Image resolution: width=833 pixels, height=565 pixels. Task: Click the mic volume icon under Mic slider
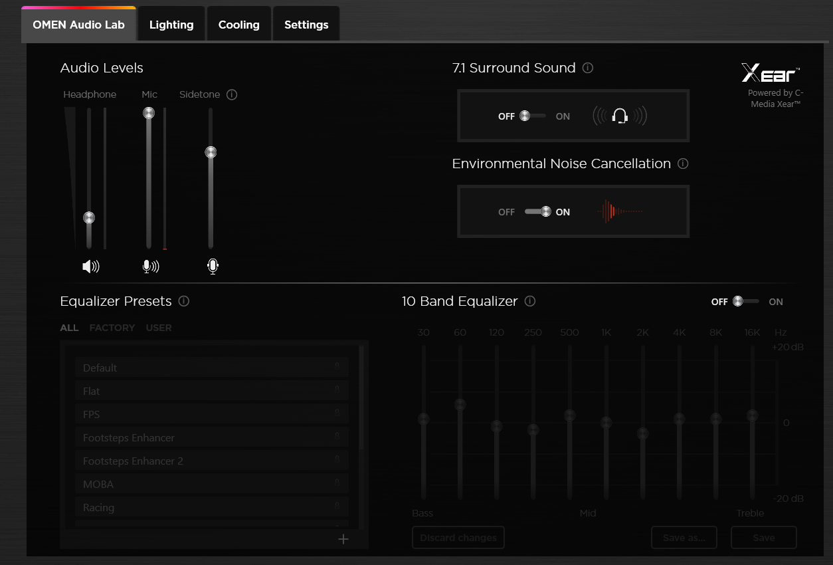pyautogui.click(x=151, y=267)
